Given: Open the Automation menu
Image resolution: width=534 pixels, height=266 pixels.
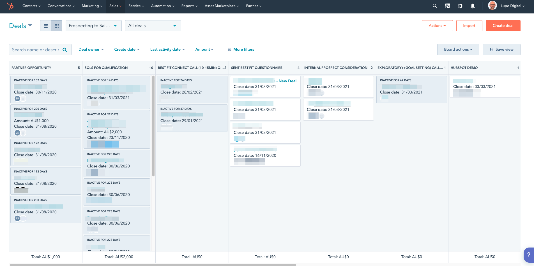Looking at the screenshot, I should 162,6.
